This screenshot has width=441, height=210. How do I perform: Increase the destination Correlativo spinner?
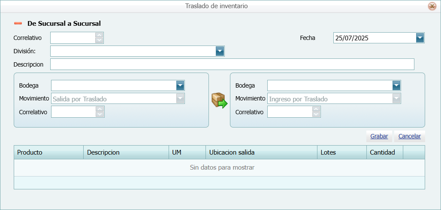(x=316, y=109)
